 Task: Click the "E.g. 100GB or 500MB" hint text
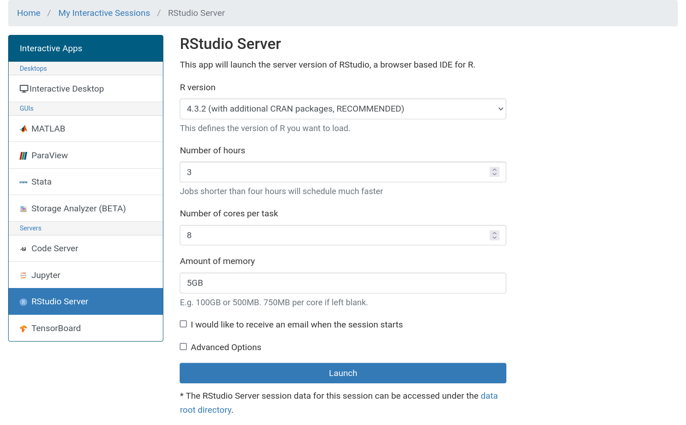(x=274, y=303)
